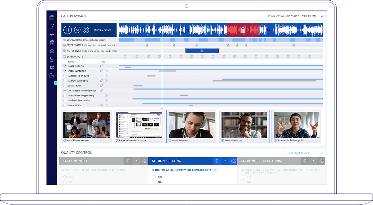Switch Quality Control to Vertical Mode
Screen dimensions: 373x205
299,153
